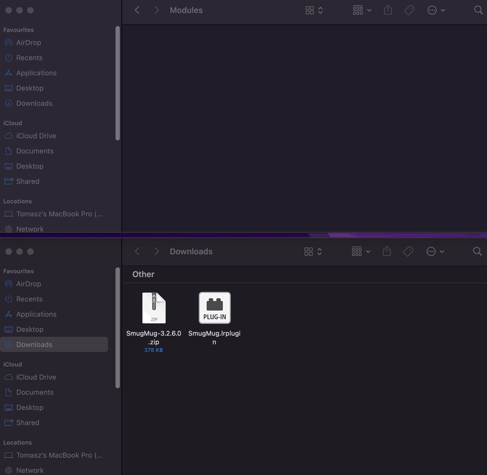487x475 pixels.
Task: Click the Share icon in the Downloads toolbar
Action: click(386, 251)
